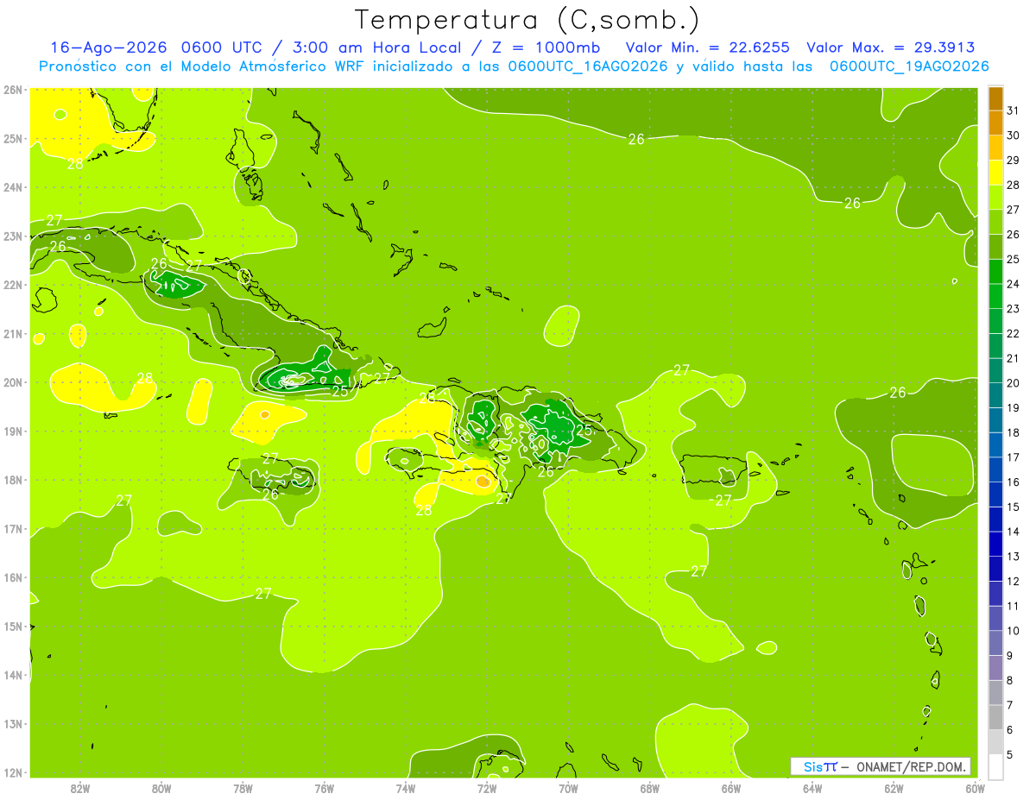The image size is (1036, 800).
Task: Click the '70W' longitude axis label
Action: [568, 788]
